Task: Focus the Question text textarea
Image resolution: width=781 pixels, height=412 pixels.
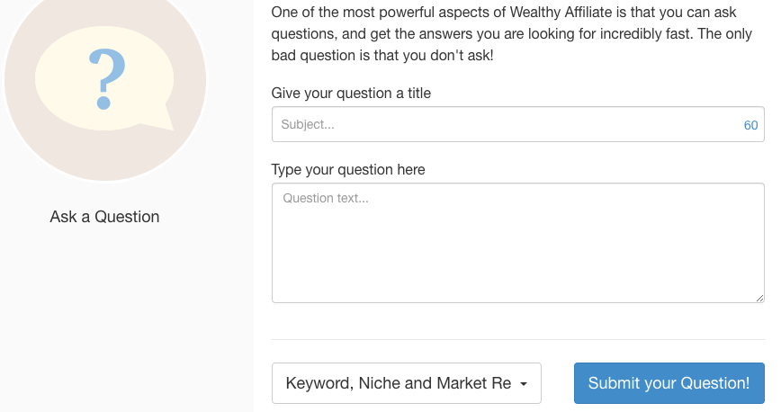Action: pyautogui.click(x=518, y=243)
